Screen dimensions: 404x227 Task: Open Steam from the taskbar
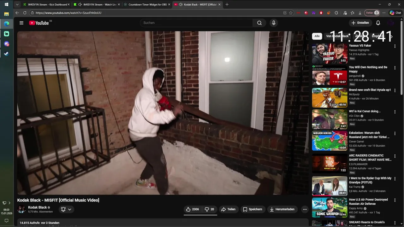[x=6, y=54]
